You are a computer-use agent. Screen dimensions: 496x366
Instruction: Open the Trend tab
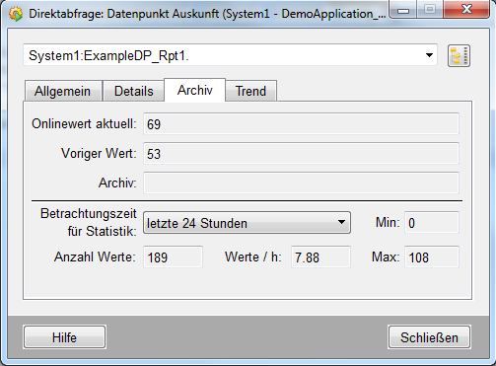pos(250,91)
